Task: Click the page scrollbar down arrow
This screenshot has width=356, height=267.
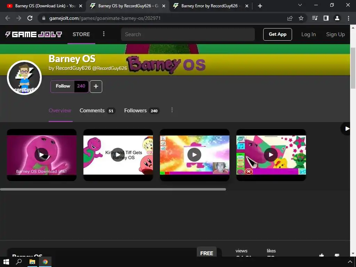Action: (x=353, y=253)
